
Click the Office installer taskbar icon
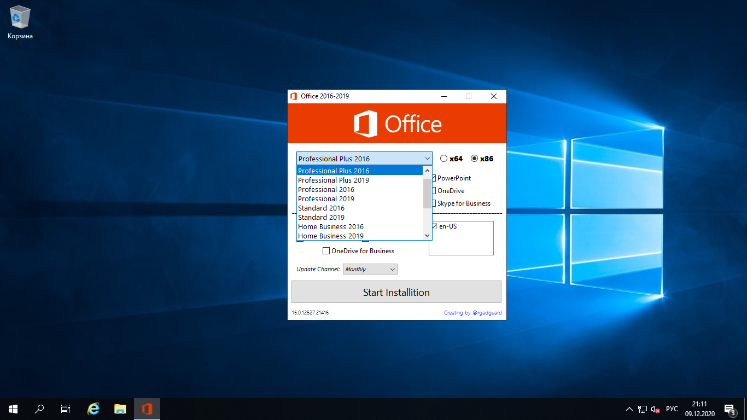[x=147, y=409]
